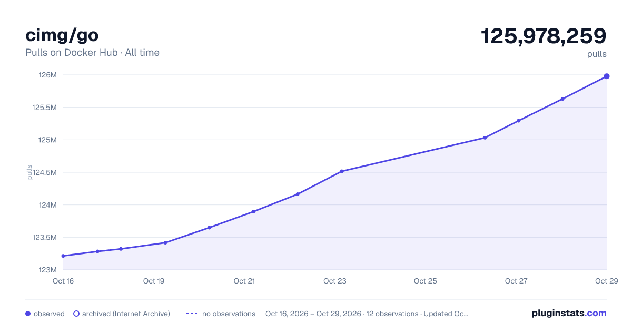Screen dimensions: 632x332
Task: Select the first Oct 16 data point
Action: coord(63,256)
